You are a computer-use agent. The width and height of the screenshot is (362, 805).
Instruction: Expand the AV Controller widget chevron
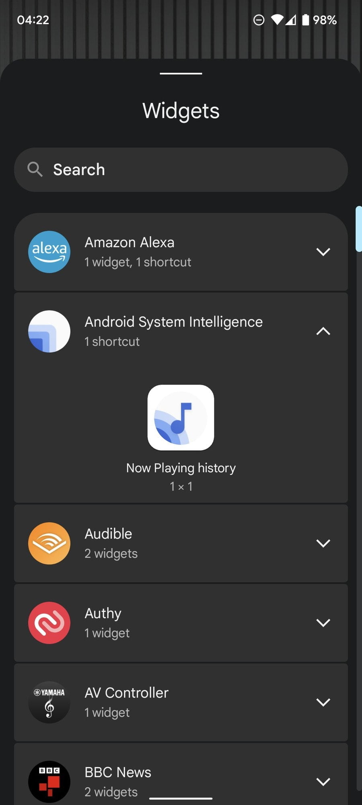[x=323, y=702]
